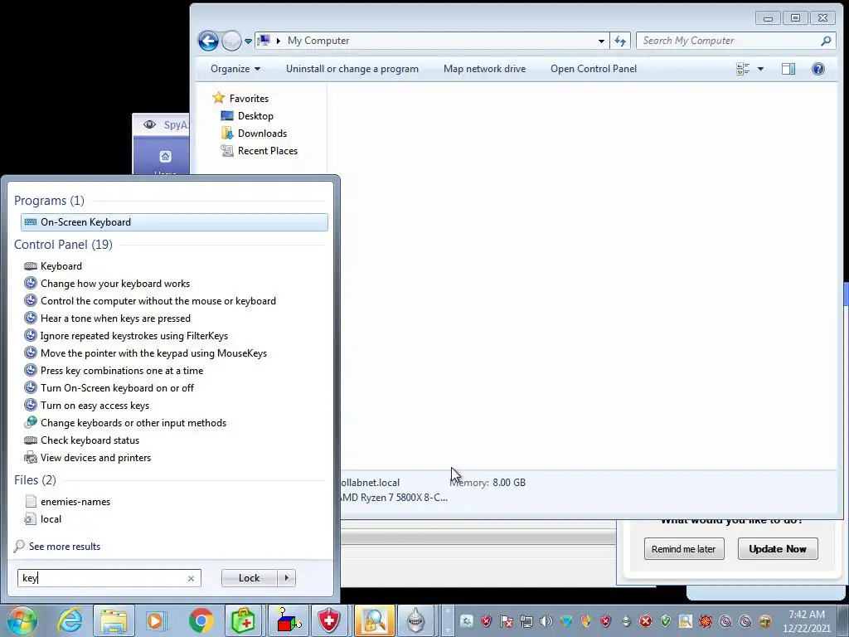Click the Home icon in the SpyAgent window
The width and height of the screenshot is (849, 637).
coord(165,157)
